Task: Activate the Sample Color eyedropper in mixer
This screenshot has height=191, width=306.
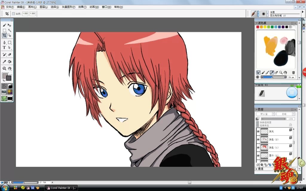Action: click(x=272, y=73)
